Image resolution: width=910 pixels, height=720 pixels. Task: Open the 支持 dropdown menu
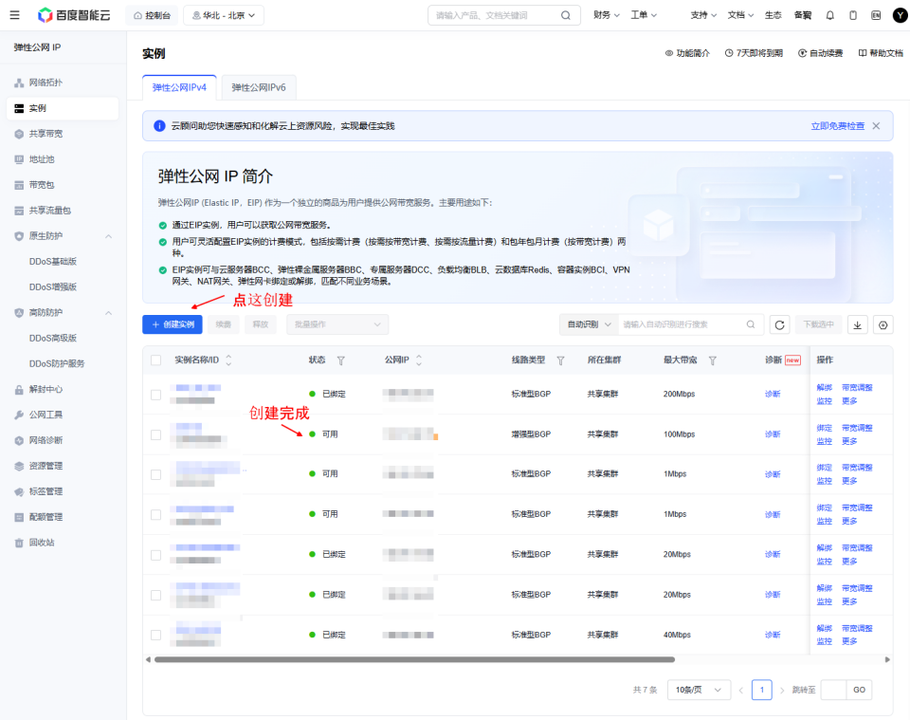(703, 15)
